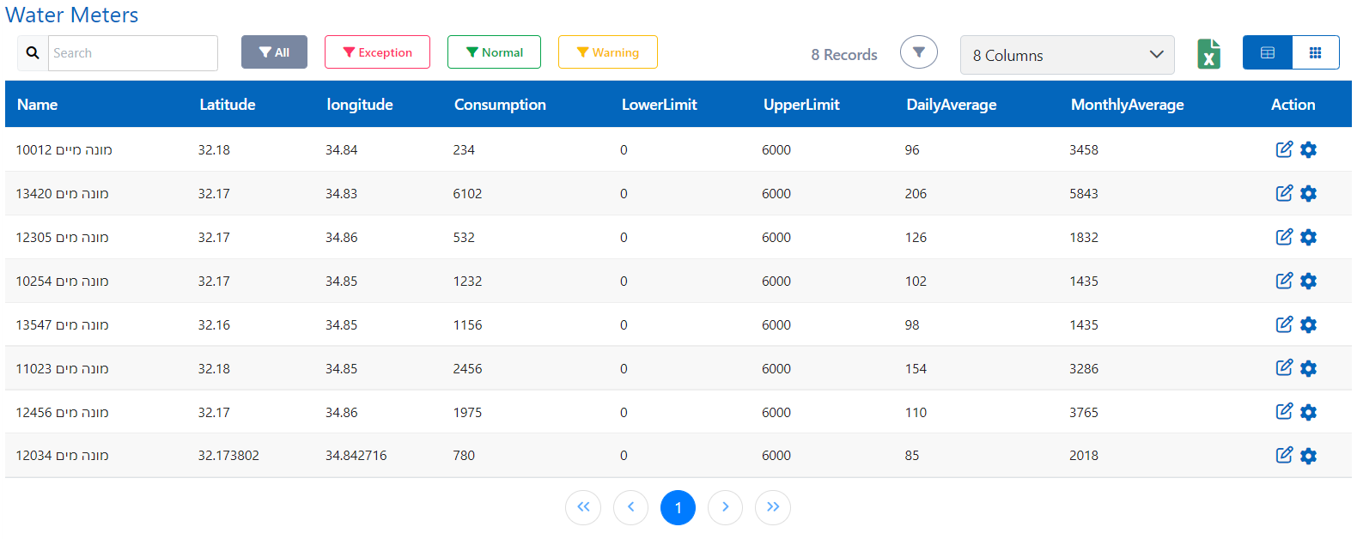Click the round filter funnel icon
This screenshot has width=1357, height=539.
click(x=918, y=52)
